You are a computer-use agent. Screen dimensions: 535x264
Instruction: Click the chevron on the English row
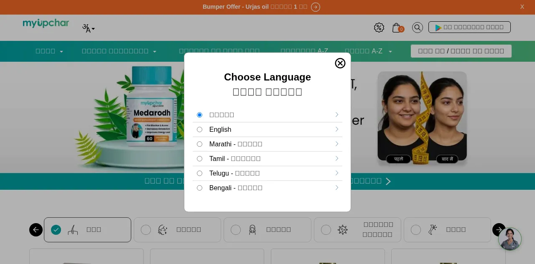[x=336, y=129]
